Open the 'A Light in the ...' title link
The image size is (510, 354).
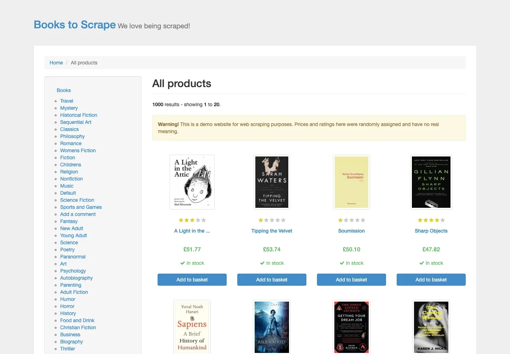[192, 231]
